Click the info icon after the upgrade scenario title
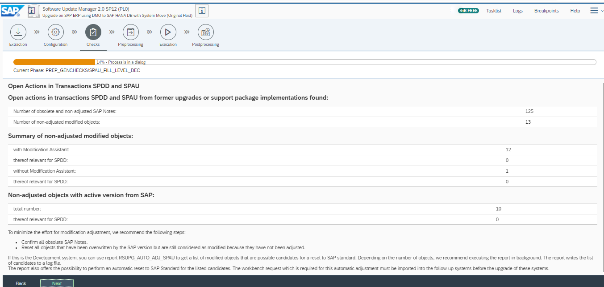Image resolution: width=604 pixels, height=287 pixels. pyautogui.click(x=202, y=10)
